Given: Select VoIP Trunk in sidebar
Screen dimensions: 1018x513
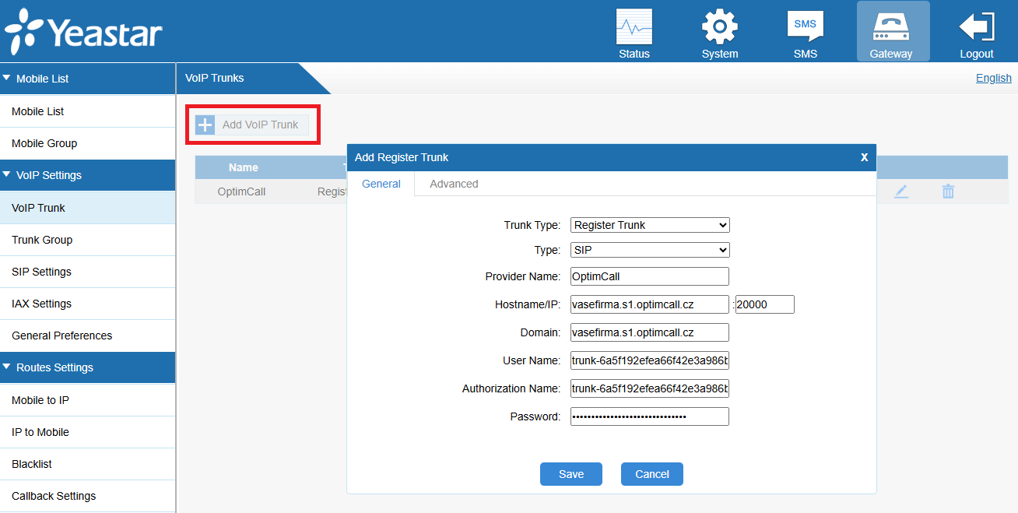Looking at the screenshot, I should tap(87, 208).
